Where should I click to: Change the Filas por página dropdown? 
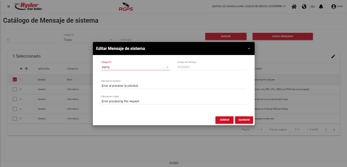coord(297,130)
